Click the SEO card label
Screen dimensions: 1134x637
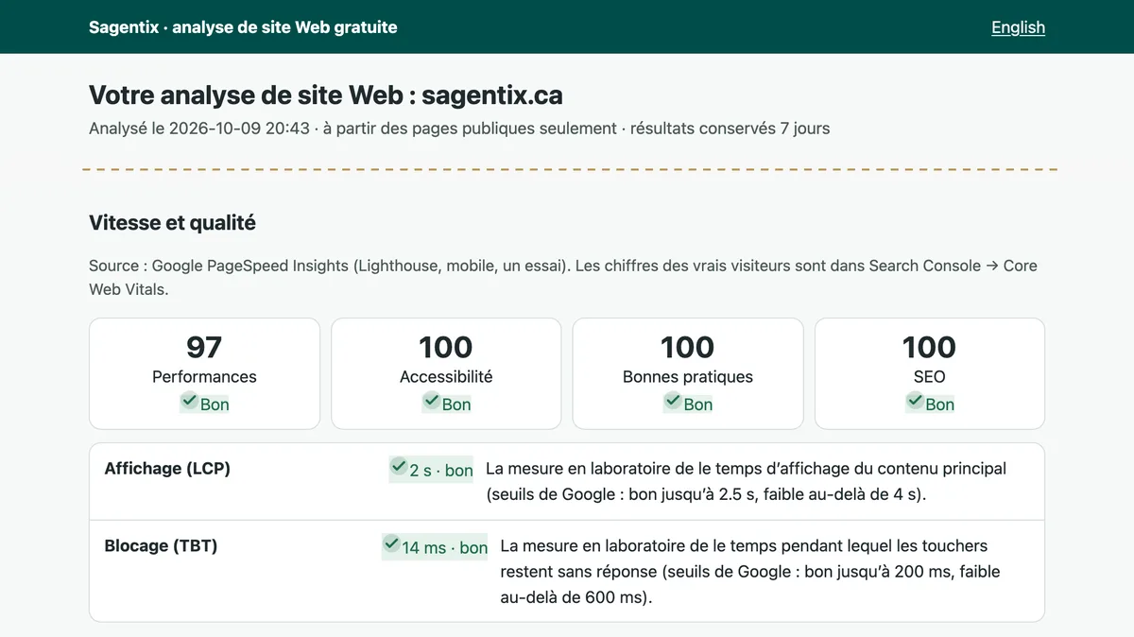(930, 376)
